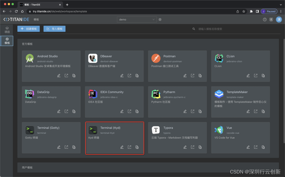This screenshot has height=177, width=285.
Task: Click Terminal (Gotty) card's copy icon
Action: click(x=74, y=147)
